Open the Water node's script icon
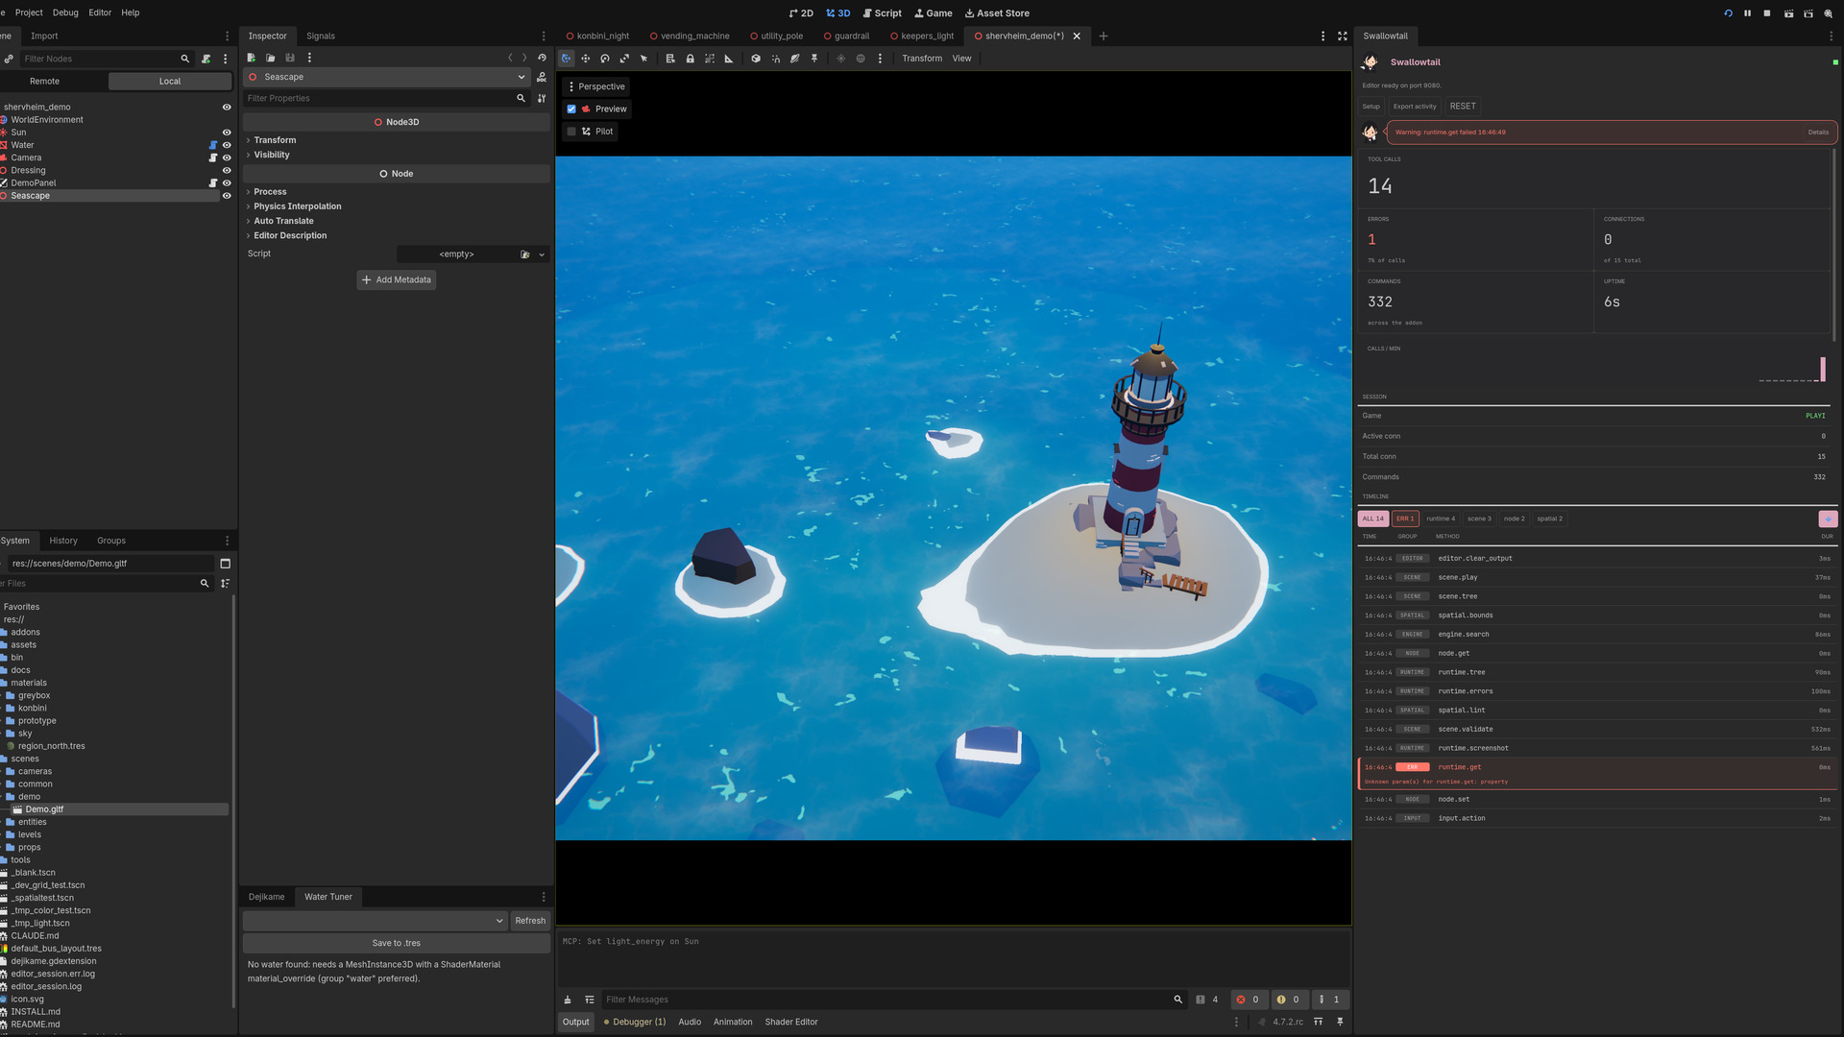Image resolution: width=1844 pixels, height=1037 pixels. click(x=213, y=145)
